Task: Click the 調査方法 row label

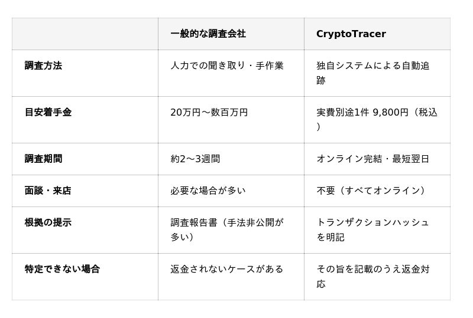Action: click(x=43, y=65)
